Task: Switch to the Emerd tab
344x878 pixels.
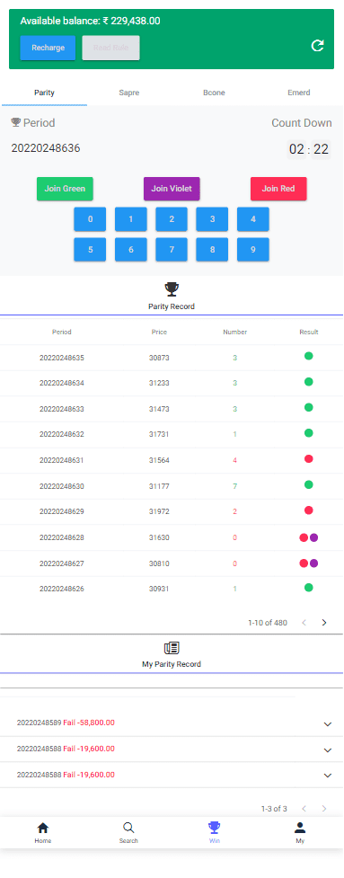Action: 299,93
